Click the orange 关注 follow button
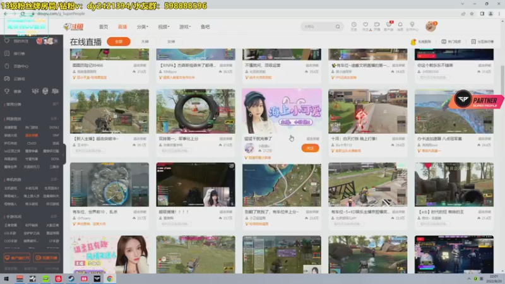This screenshot has width=505, height=284. point(310,148)
